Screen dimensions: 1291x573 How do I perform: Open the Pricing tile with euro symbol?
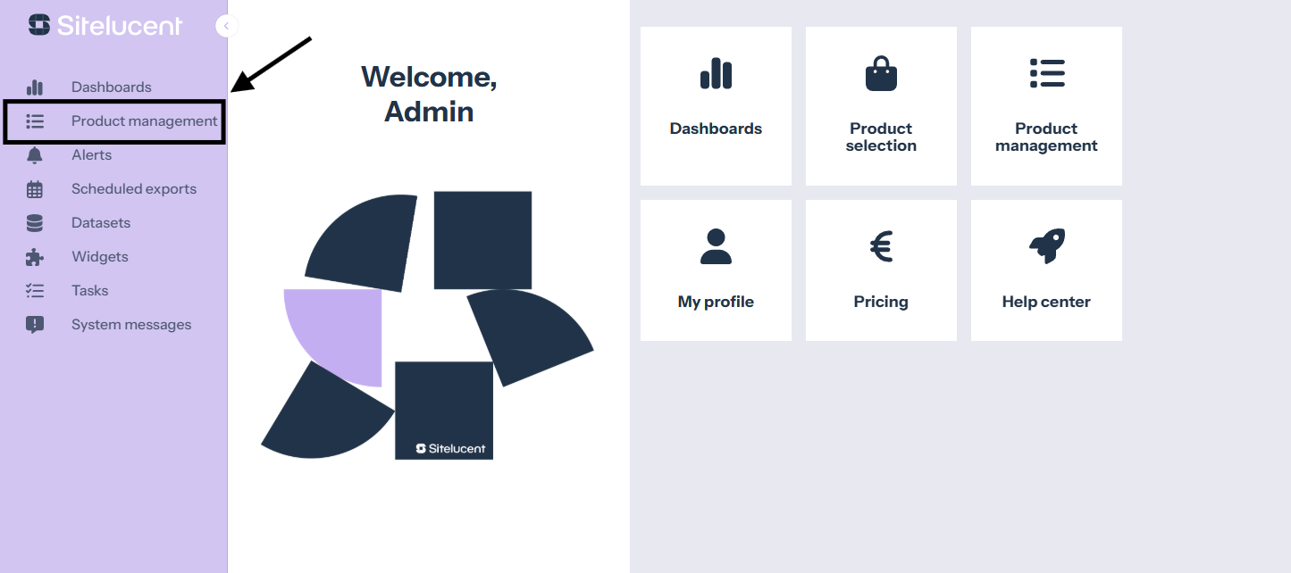(x=881, y=270)
